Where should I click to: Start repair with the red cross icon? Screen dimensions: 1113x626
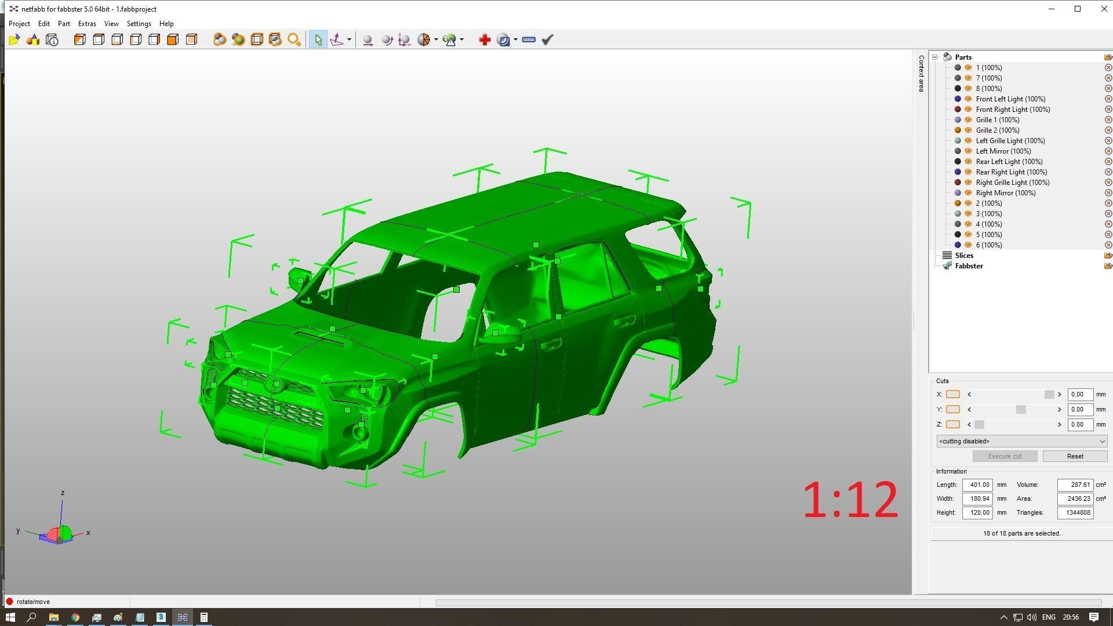coord(485,39)
